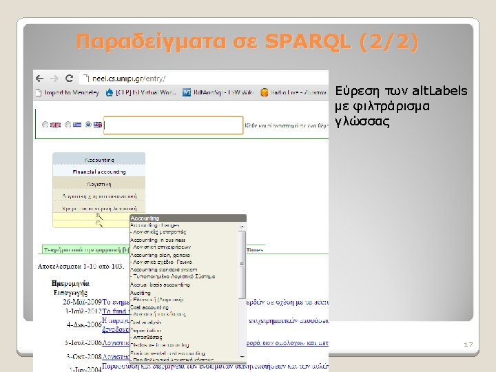Click the combined Greek-UK flag icon
Viewport: 496px width, 372px height.
[98, 125]
